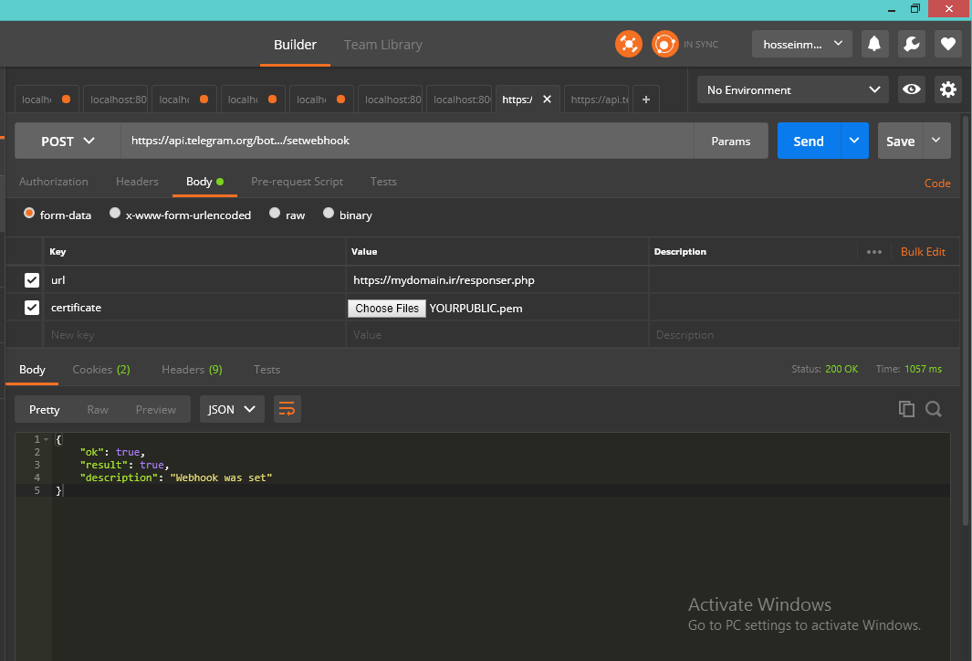
Task: Select the raw body type
Action: click(x=275, y=214)
